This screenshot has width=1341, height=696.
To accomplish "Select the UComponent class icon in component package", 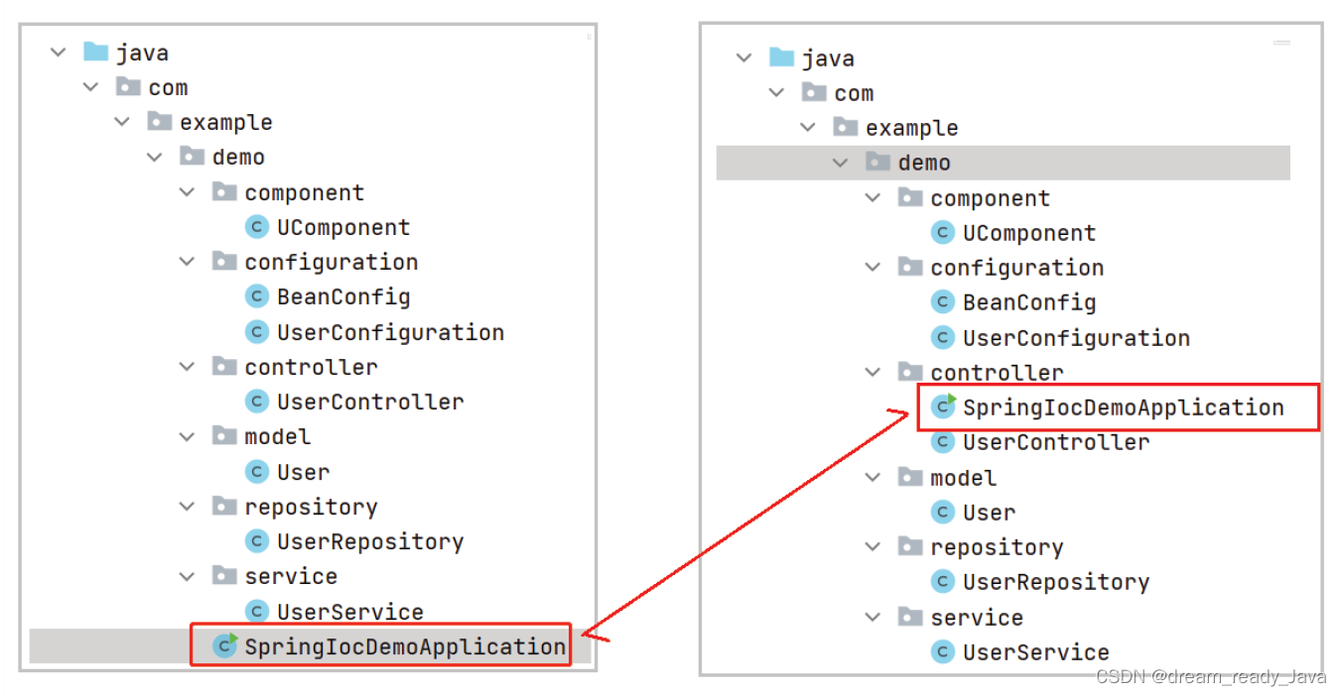I will pyautogui.click(x=256, y=226).
